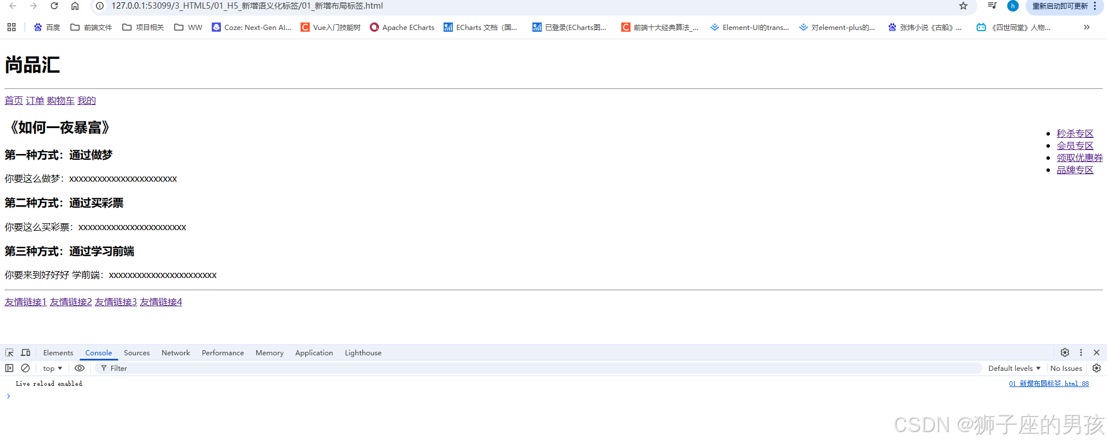Viewport: 1107px width, 443px height.
Task: Open the top context dropdown
Action: 52,368
